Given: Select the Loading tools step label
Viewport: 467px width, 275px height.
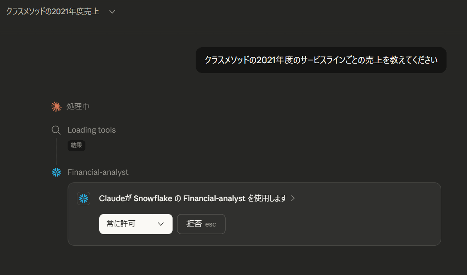Looking at the screenshot, I should [91, 130].
